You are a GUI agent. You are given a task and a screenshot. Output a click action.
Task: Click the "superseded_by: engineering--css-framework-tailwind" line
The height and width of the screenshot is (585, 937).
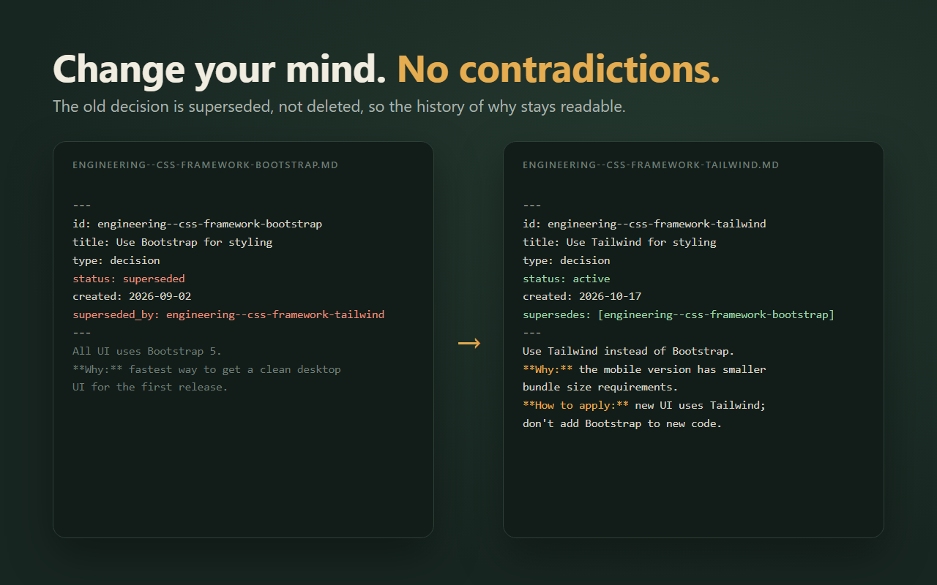[228, 314]
